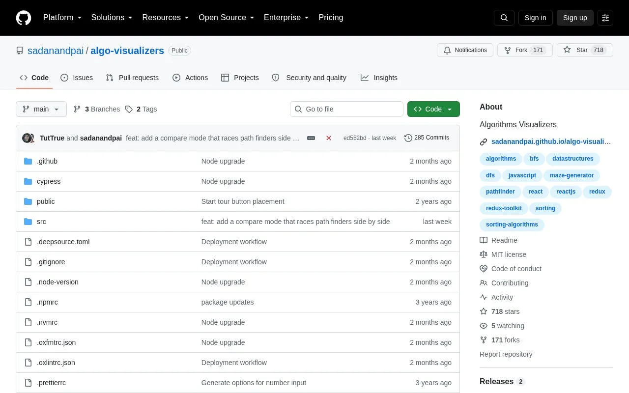
Task: Open the Insights tab
Action: coord(379,78)
